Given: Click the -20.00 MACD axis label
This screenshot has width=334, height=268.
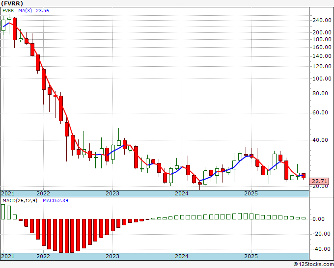Looking at the screenshot, I should 320,234.
